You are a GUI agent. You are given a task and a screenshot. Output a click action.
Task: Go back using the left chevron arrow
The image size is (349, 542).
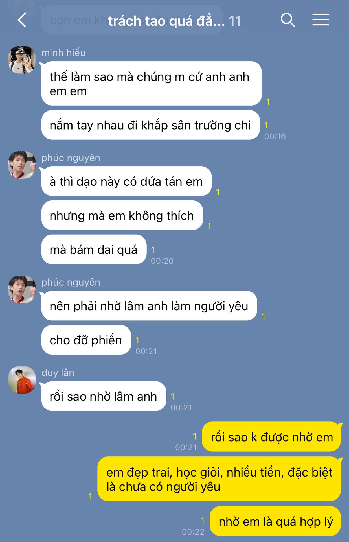point(22,20)
